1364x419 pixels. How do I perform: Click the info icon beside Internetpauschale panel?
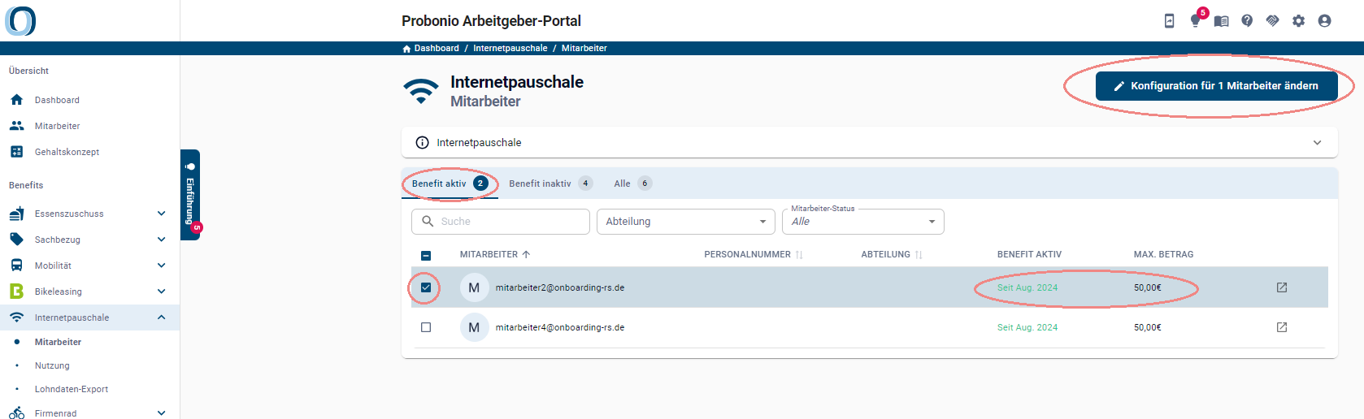pyautogui.click(x=422, y=143)
